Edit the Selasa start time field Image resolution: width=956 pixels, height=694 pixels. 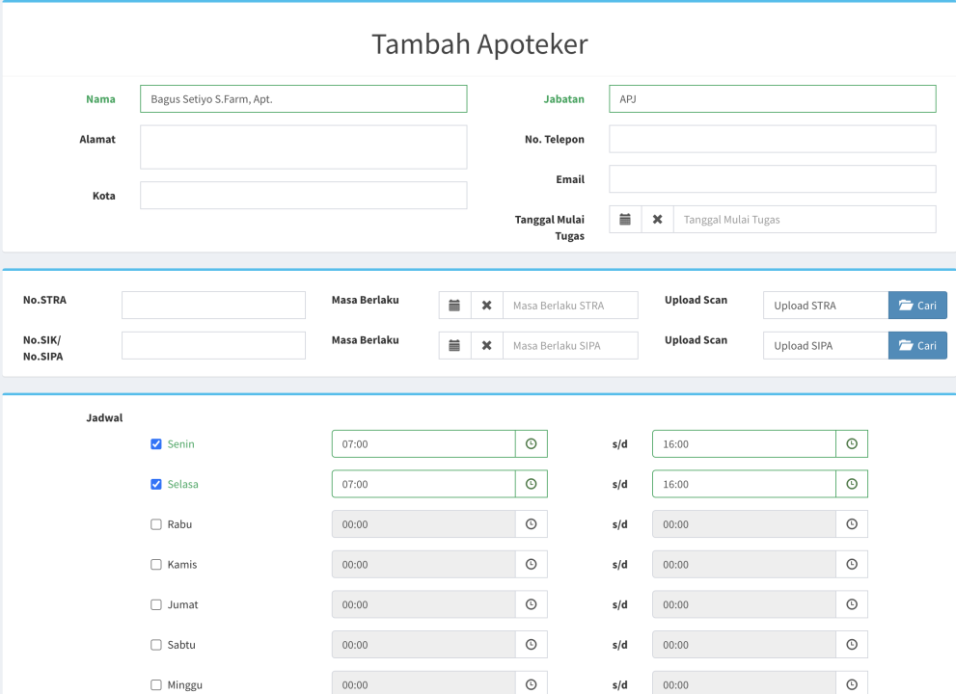pos(423,484)
